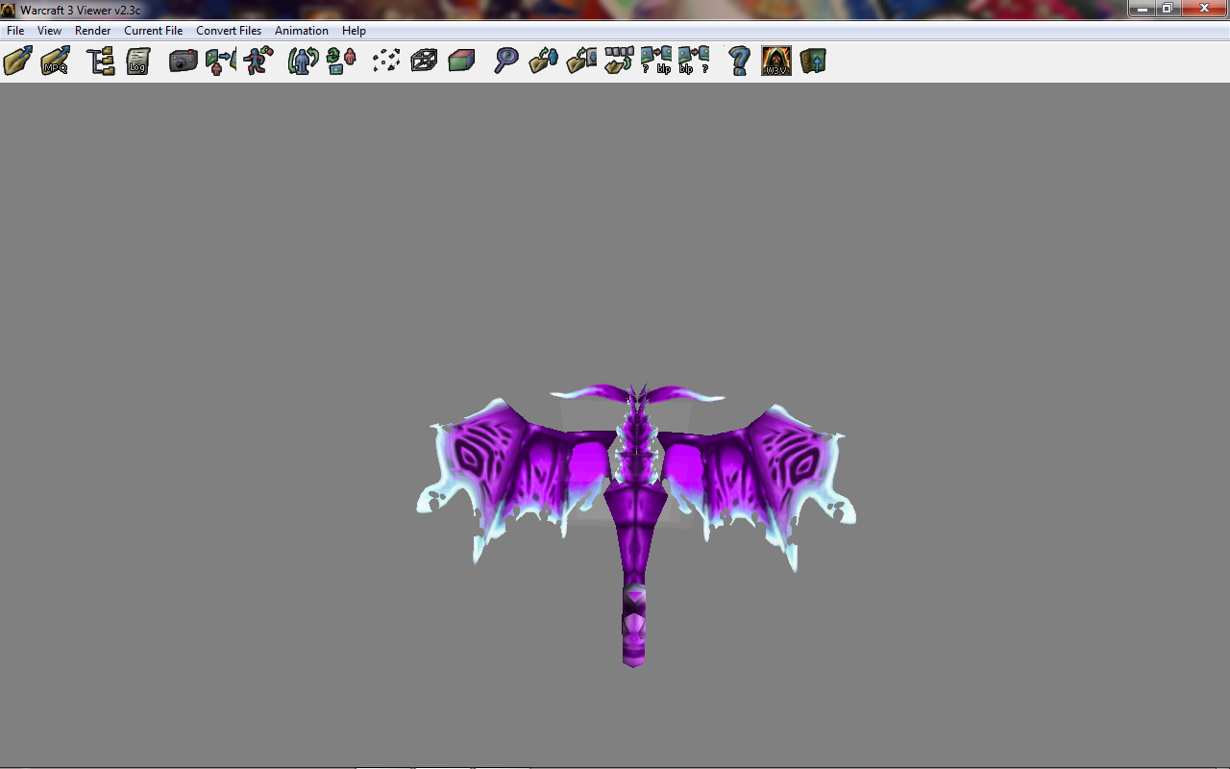Click the open file folder icon

pos(17,62)
